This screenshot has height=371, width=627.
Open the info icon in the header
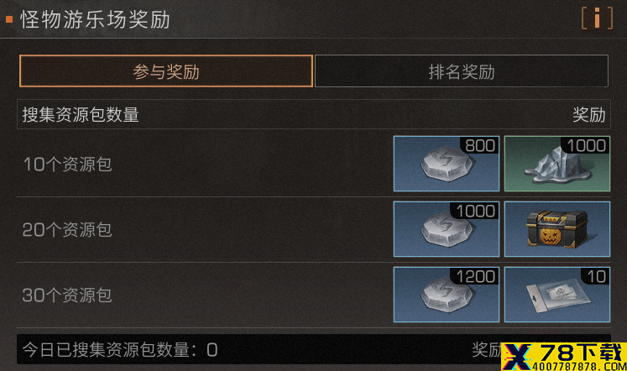click(597, 18)
